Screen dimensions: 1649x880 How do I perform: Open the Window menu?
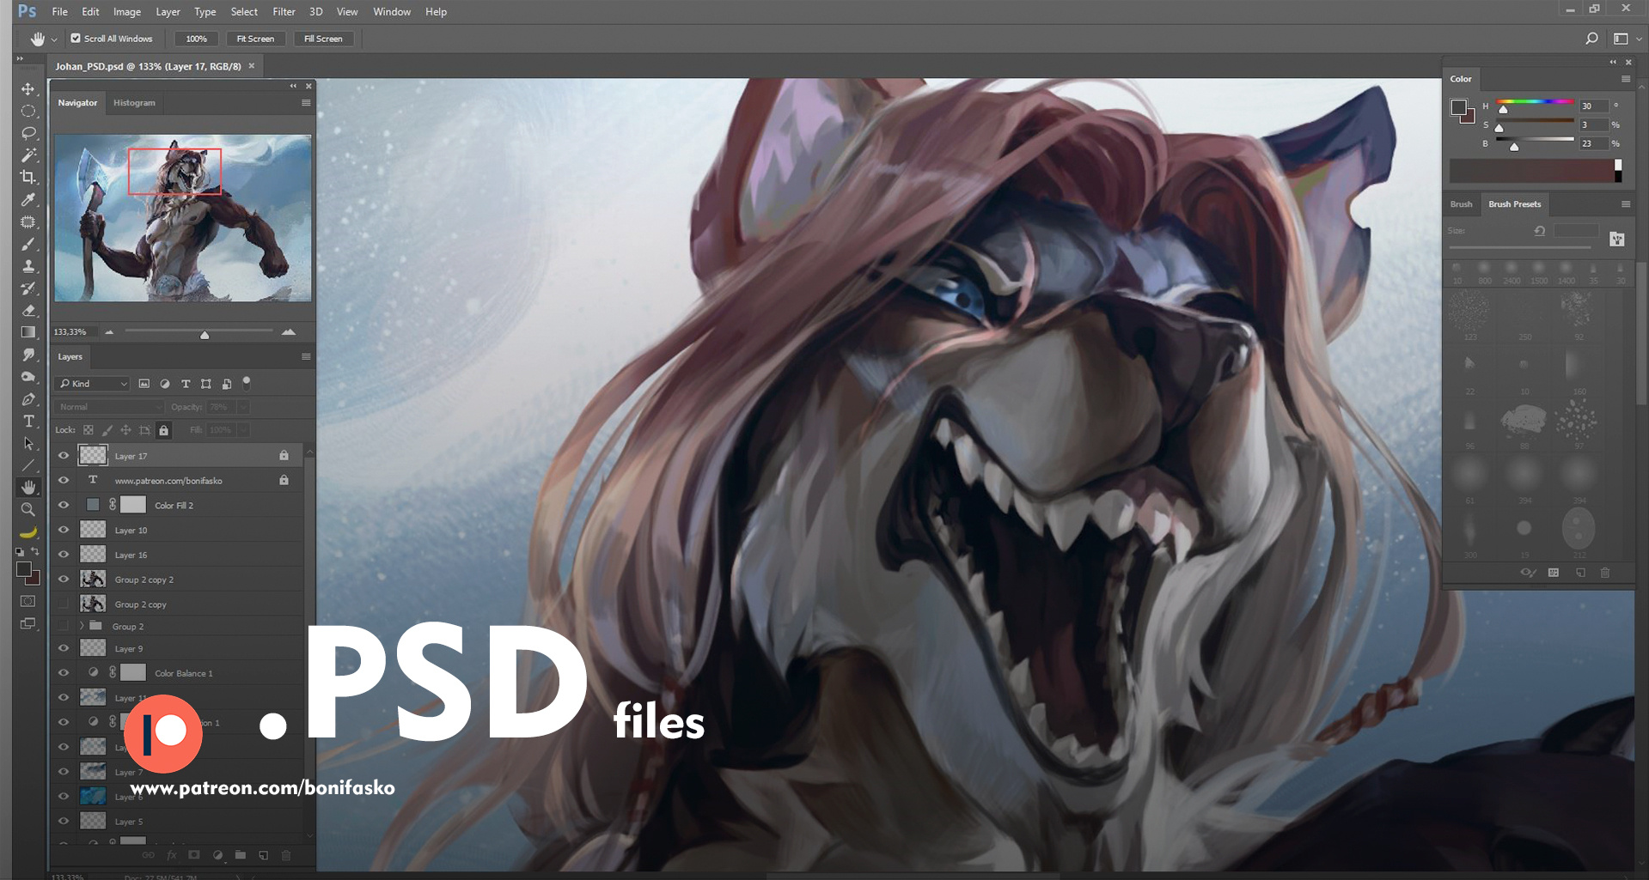pos(392,12)
